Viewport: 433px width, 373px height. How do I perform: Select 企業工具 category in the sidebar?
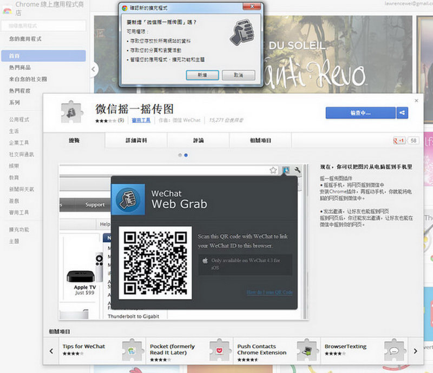19,143
